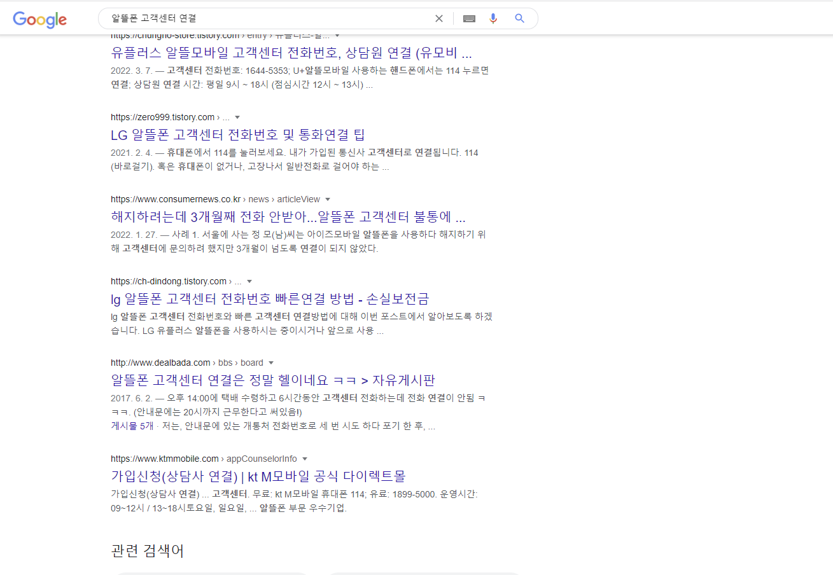Start voice search with microphone icon
The image size is (833, 575).
[493, 18]
